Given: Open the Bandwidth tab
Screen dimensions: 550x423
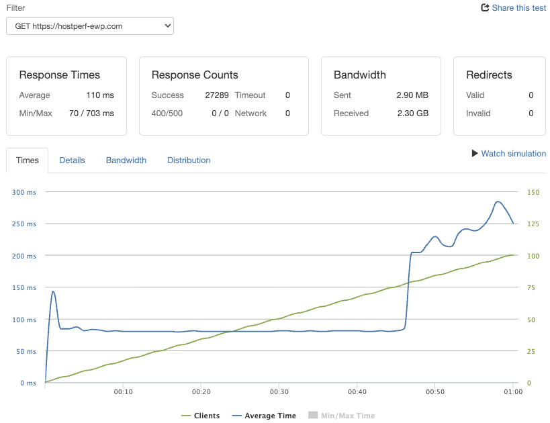Looking at the screenshot, I should (x=126, y=160).
